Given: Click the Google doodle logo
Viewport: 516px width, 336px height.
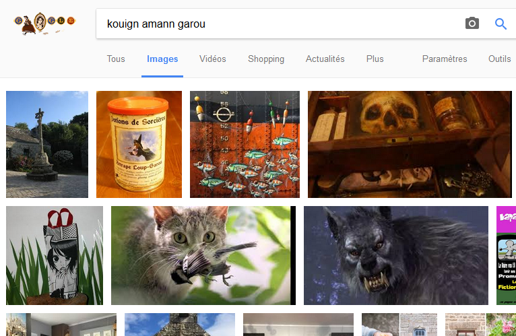Looking at the screenshot, I should pos(44,24).
